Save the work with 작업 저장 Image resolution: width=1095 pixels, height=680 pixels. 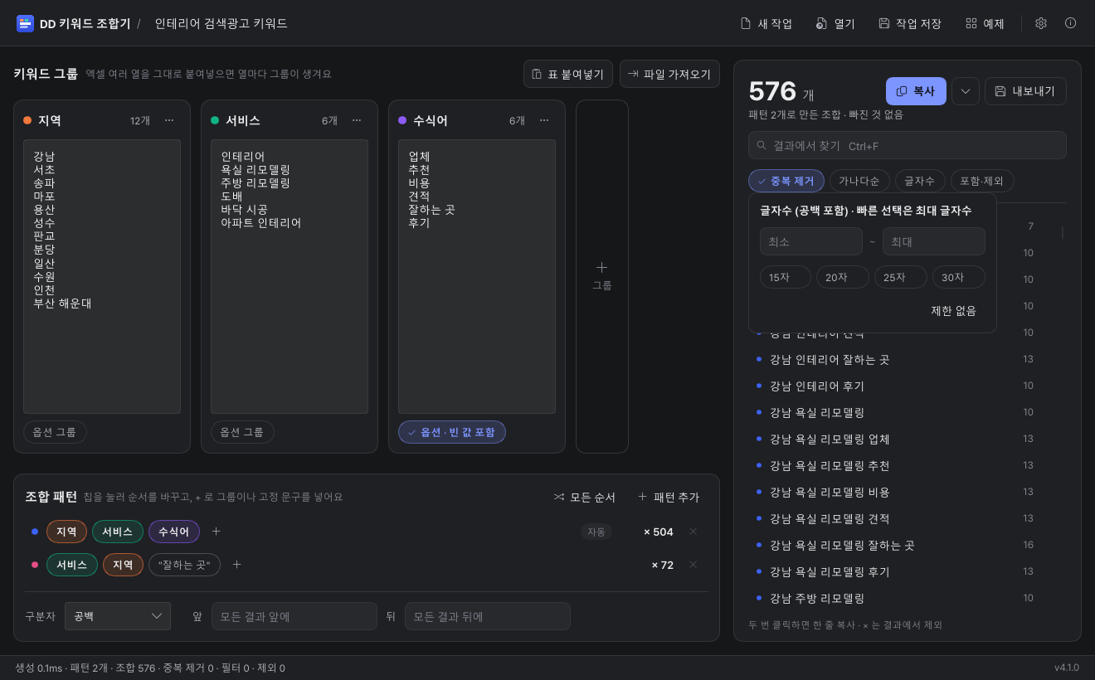[x=910, y=23]
